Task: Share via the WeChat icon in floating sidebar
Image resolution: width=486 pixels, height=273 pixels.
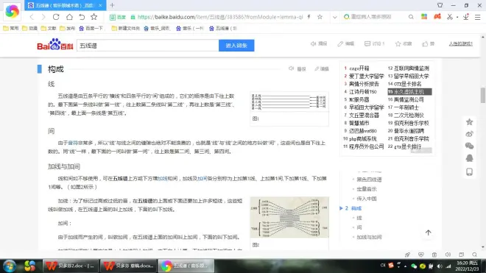Action: (x=469, y=146)
